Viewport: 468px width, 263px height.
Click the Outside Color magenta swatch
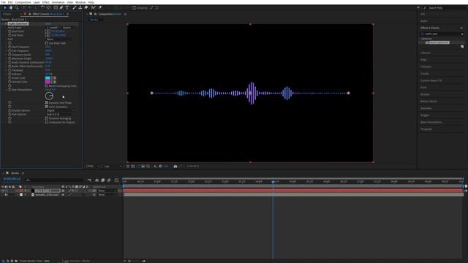point(48,82)
